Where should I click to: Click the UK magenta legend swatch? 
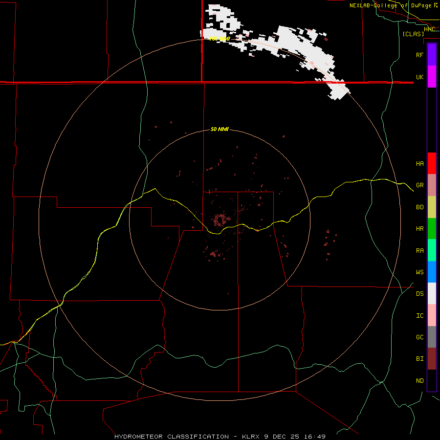432,77
